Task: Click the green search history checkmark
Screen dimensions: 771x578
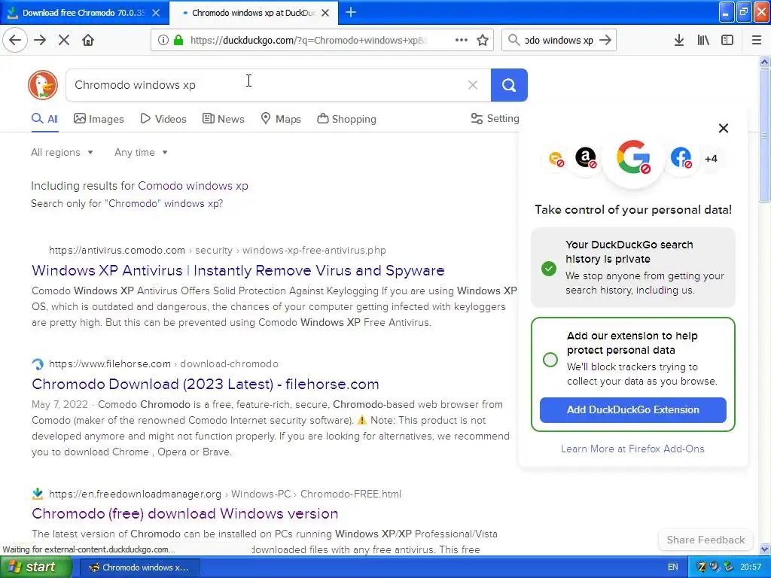Action: pos(549,269)
